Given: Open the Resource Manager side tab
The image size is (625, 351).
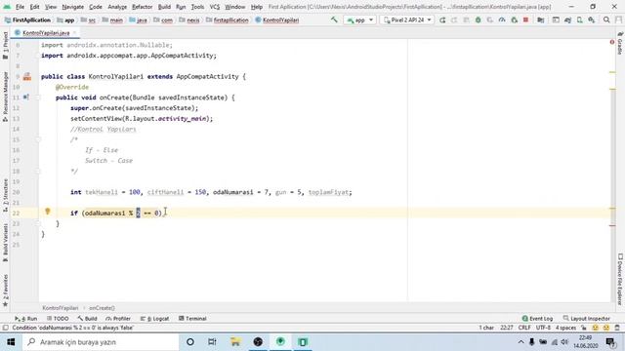Looking at the screenshot, I should coord(5,97).
